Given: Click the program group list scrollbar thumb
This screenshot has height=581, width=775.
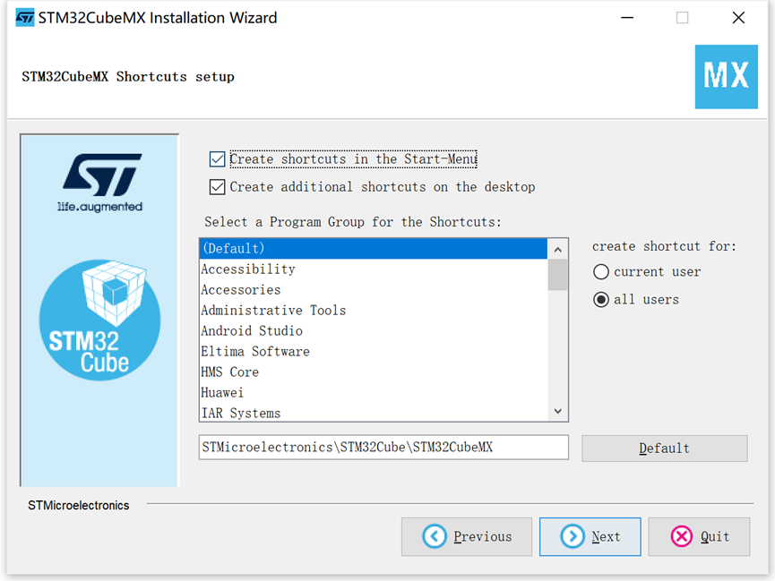Looking at the screenshot, I should tap(558, 275).
